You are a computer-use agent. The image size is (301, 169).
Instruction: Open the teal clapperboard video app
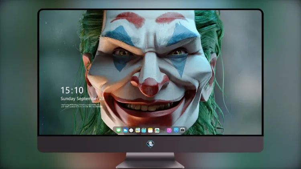[144, 130]
